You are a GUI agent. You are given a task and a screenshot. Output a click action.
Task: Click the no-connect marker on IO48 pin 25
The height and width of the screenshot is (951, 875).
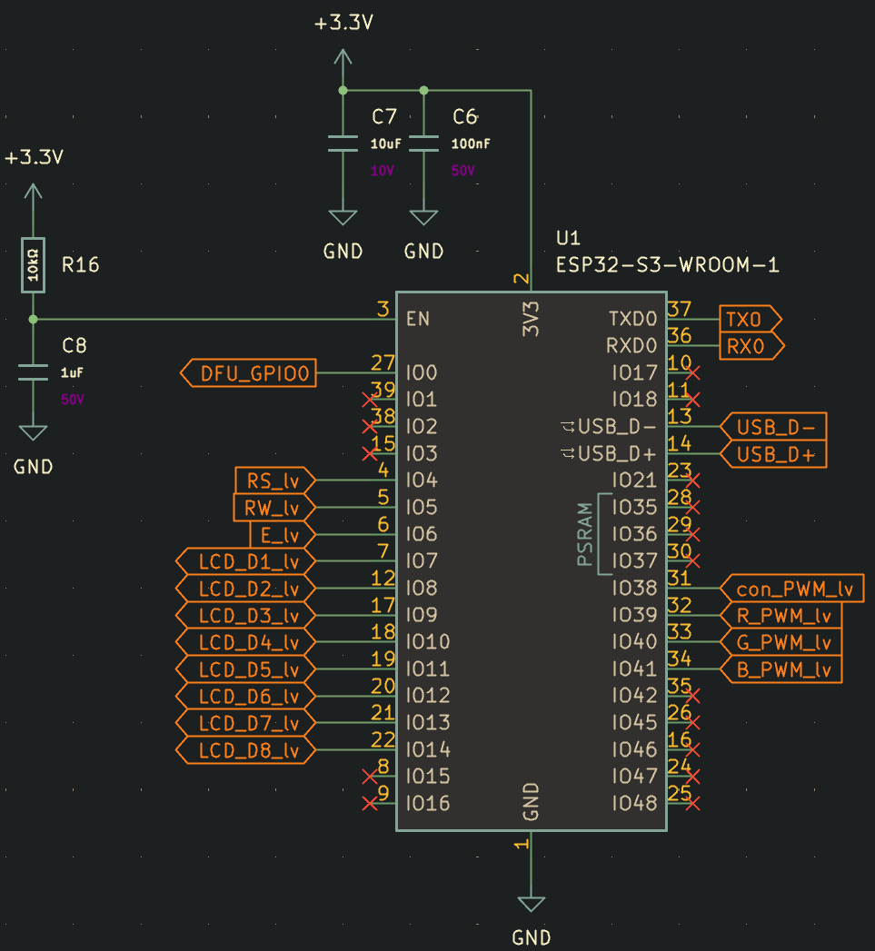[x=694, y=804]
